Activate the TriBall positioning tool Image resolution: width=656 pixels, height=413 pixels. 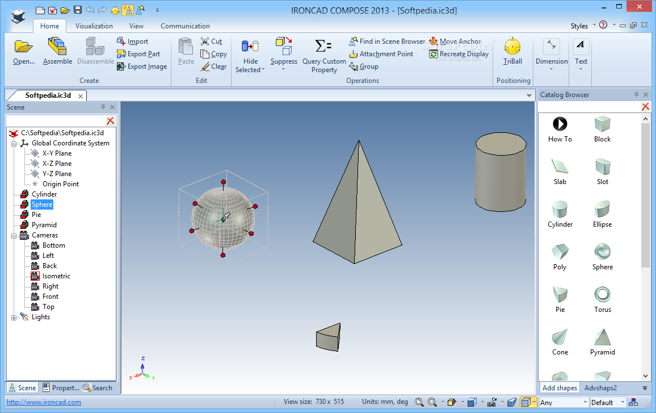pos(512,51)
